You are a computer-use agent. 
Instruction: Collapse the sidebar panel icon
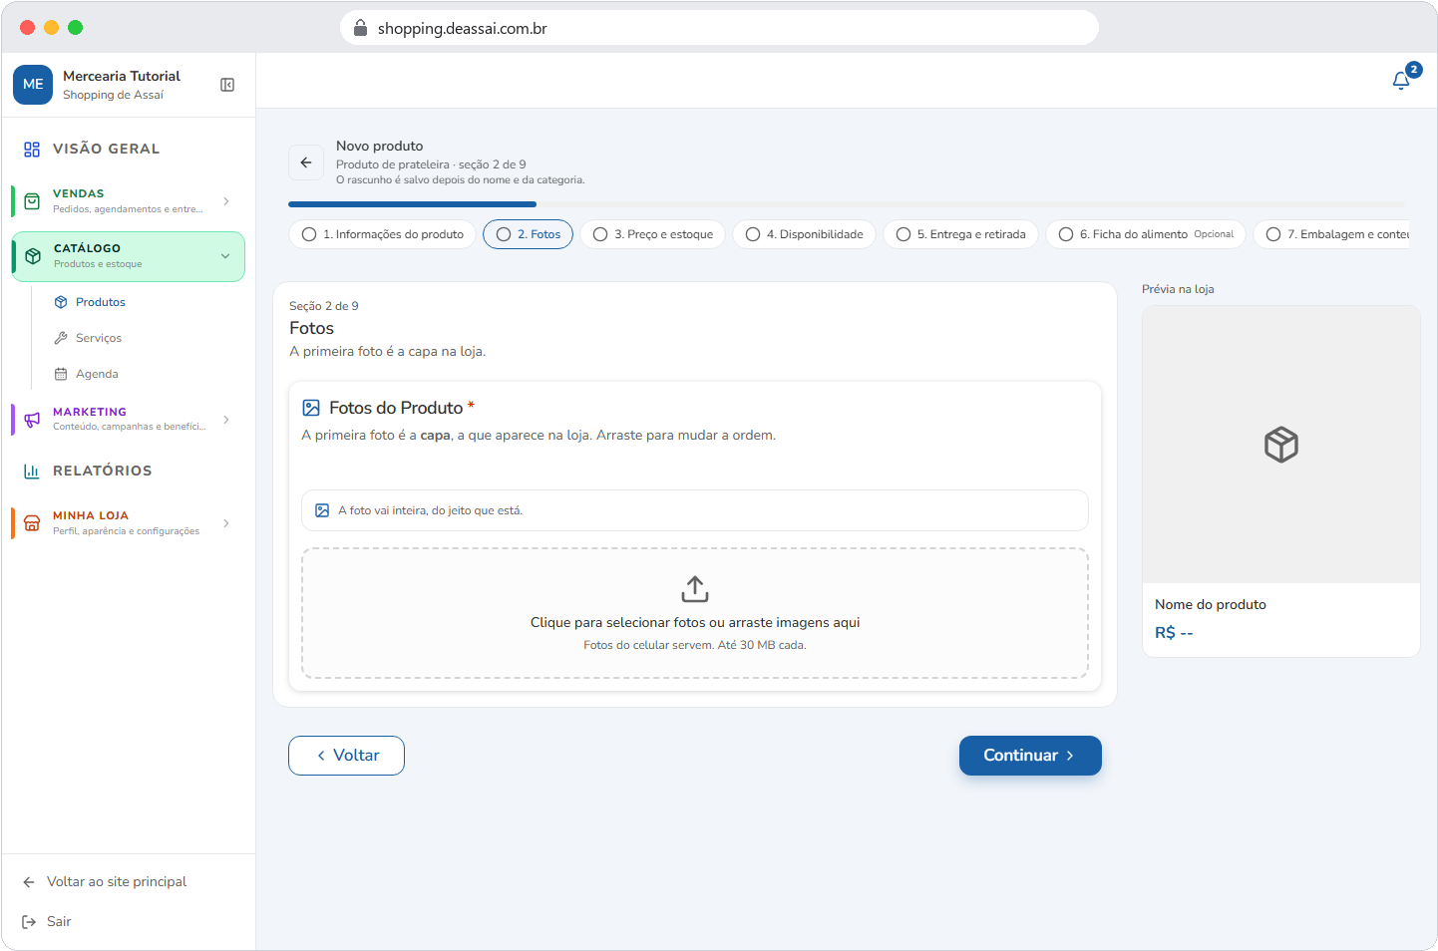(227, 85)
